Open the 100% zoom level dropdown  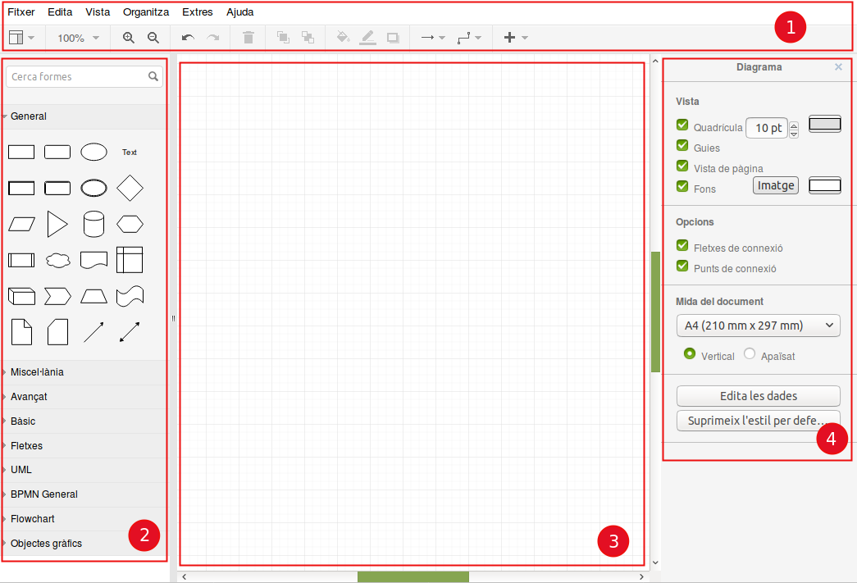click(x=78, y=38)
